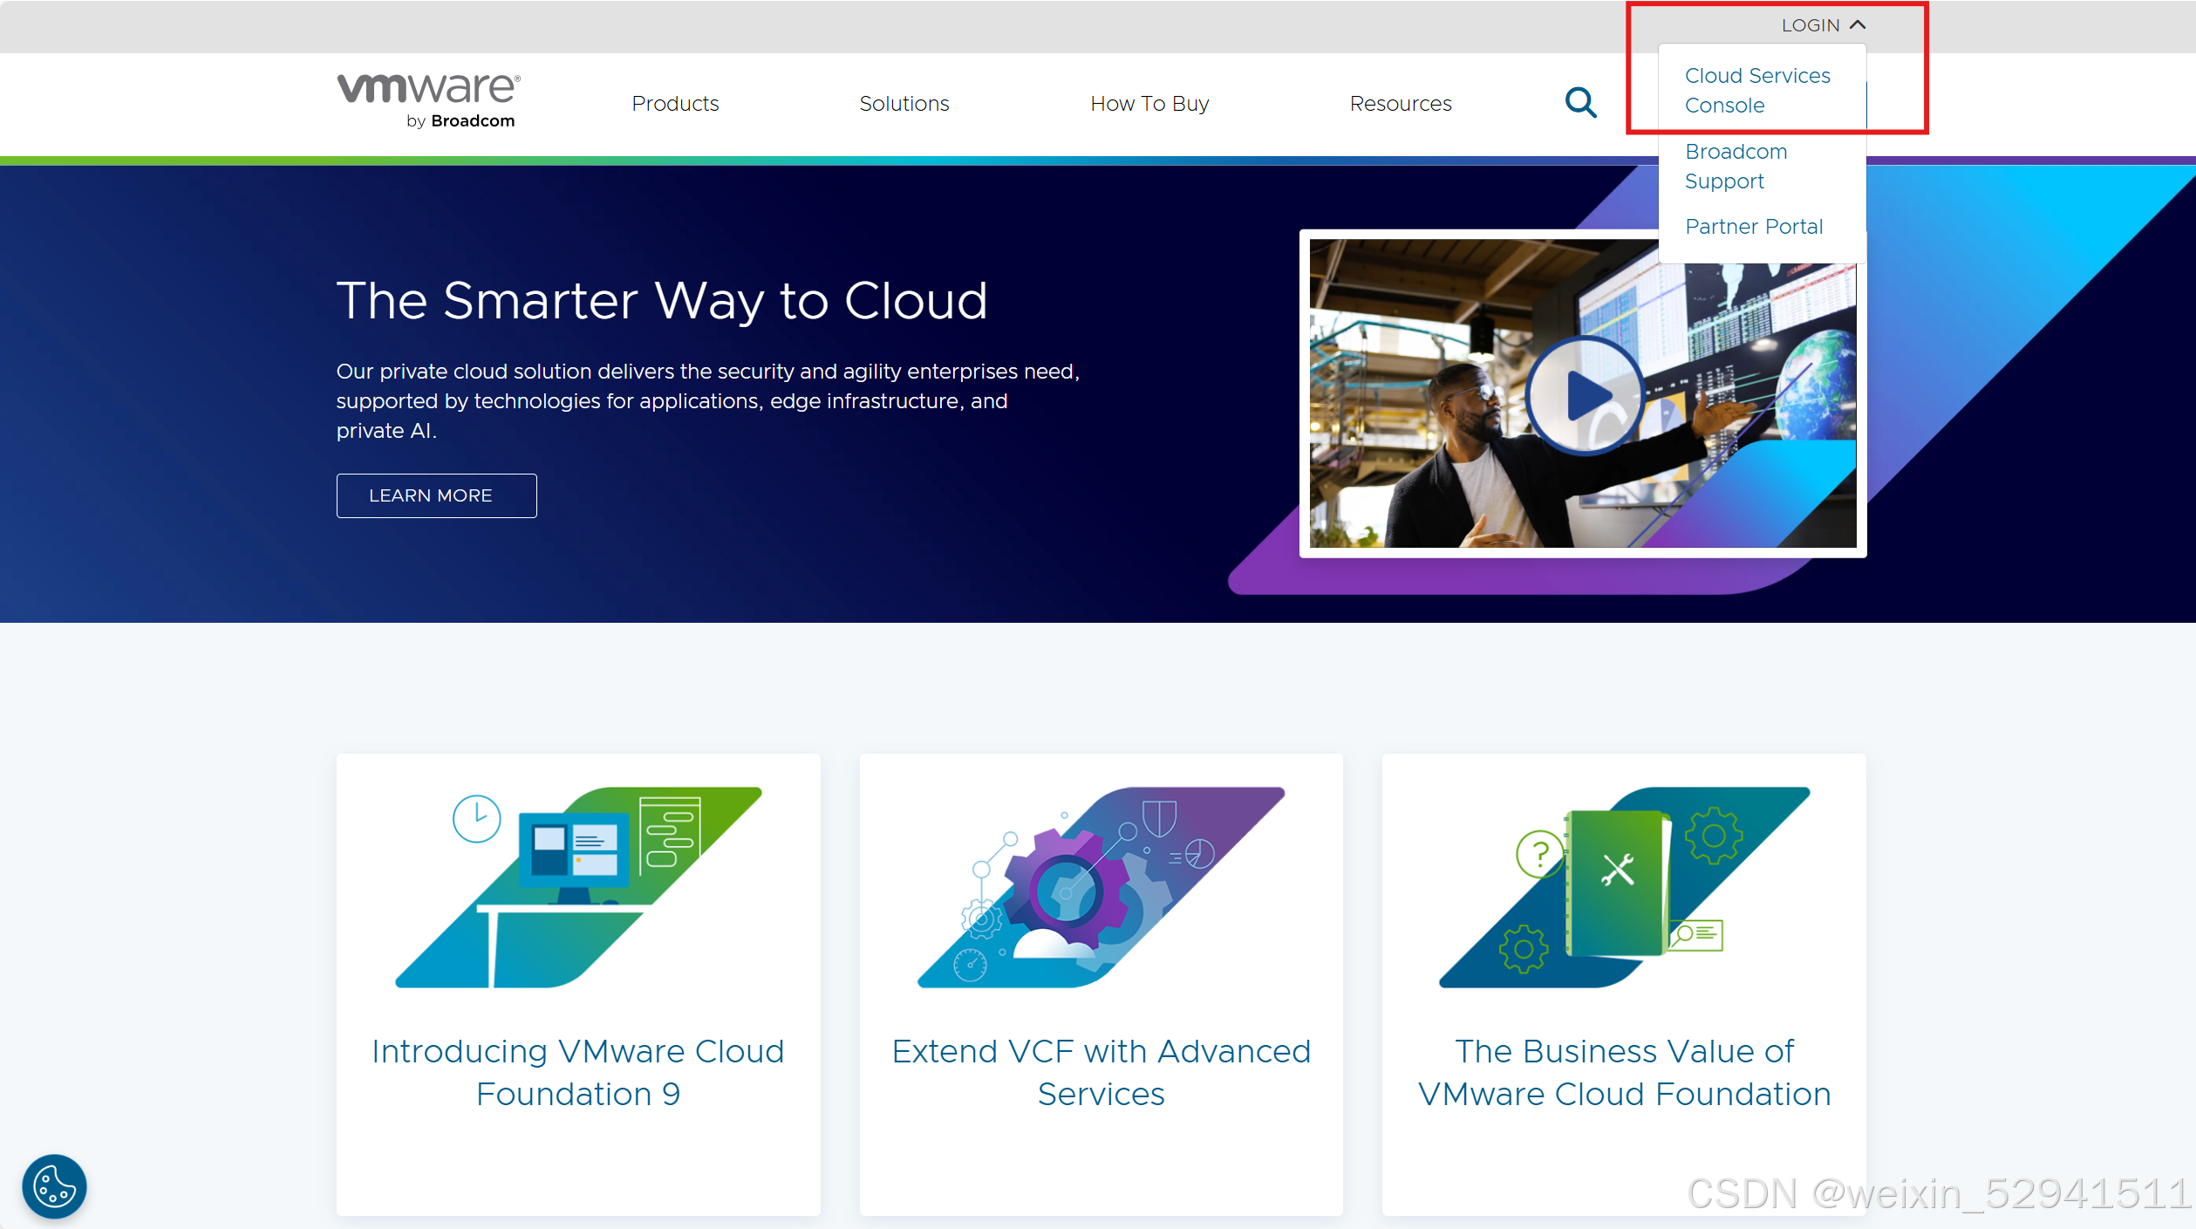2196x1229 pixels.
Task: Open the Solutions menu
Action: tap(904, 104)
